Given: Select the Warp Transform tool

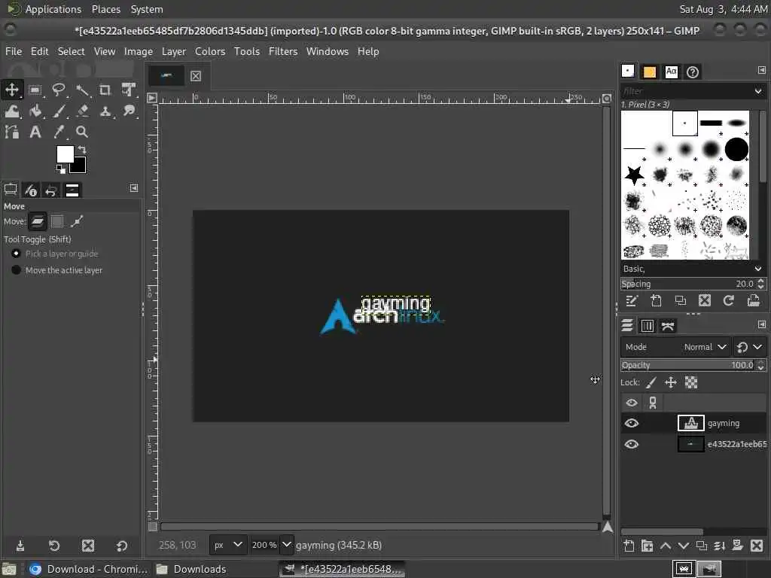Looking at the screenshot, I should (12, 111).
